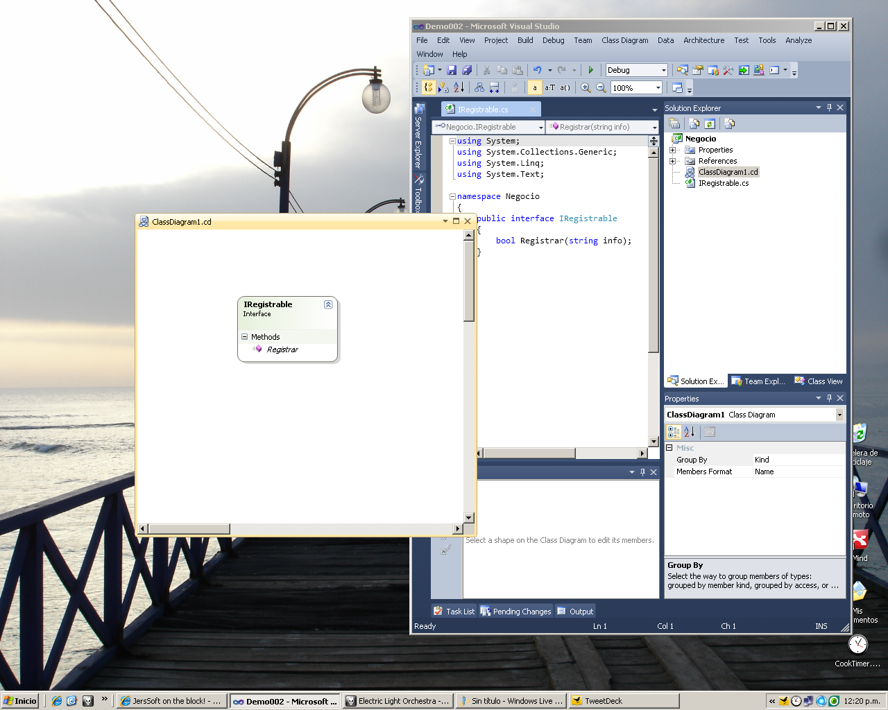Zoom in on the class diagram
This screenshot has height=710, width=888.
coord(586,88)
